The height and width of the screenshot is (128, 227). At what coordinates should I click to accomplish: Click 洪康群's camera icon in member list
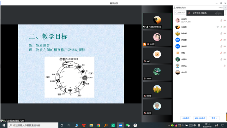click(225, 40)
